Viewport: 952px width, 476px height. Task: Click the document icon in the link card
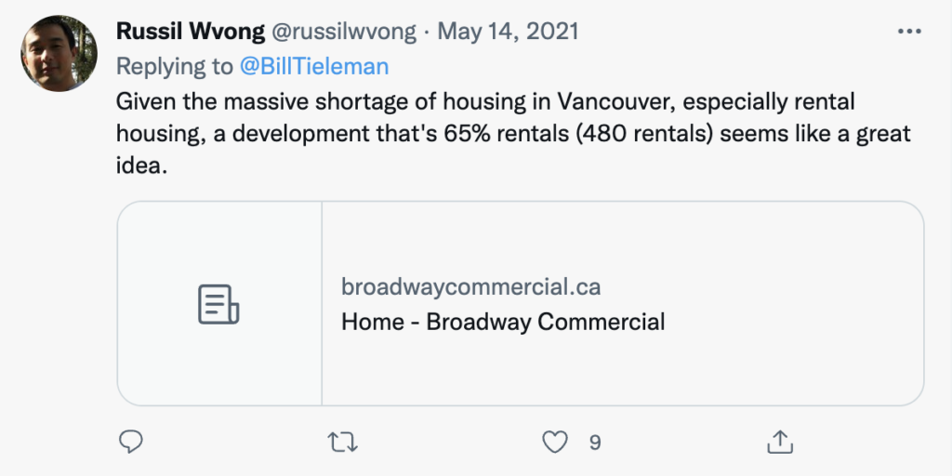click(218, 304)
